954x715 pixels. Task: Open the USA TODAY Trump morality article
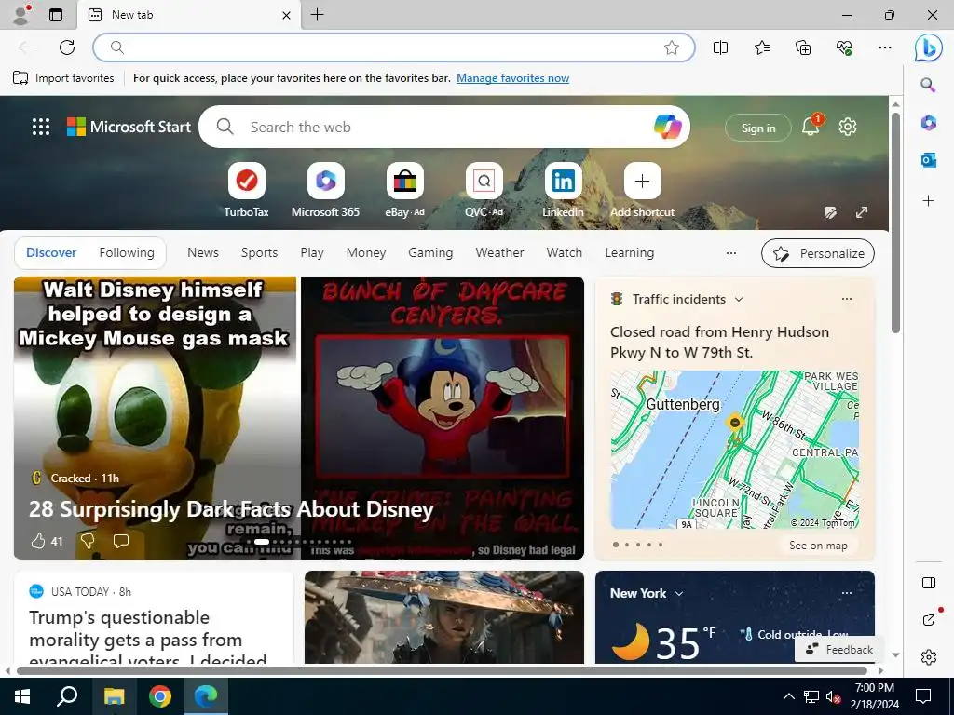click(x=148, y=639)
